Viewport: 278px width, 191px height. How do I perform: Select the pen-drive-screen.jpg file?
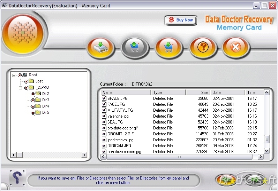[124, 152]
